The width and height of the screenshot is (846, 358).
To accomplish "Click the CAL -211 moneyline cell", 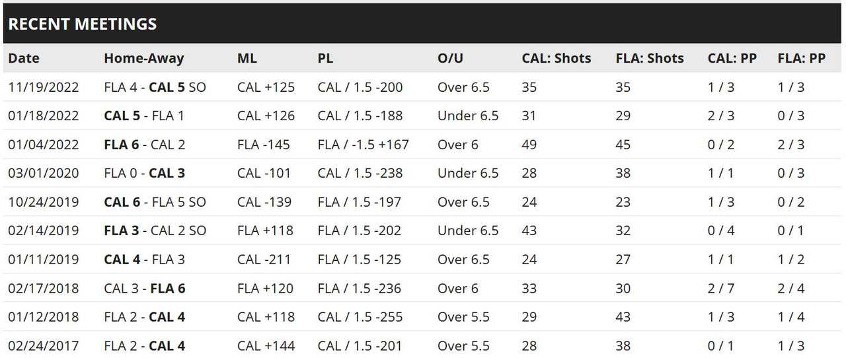I will 264,259.
